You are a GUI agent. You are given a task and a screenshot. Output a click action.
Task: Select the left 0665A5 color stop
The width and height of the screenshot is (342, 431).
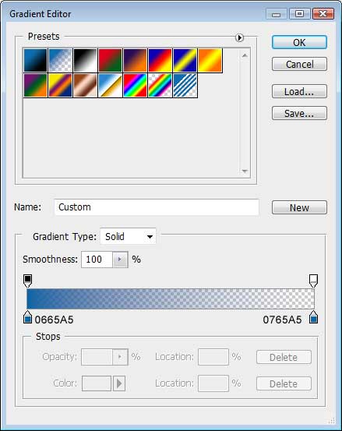point(27,317)
